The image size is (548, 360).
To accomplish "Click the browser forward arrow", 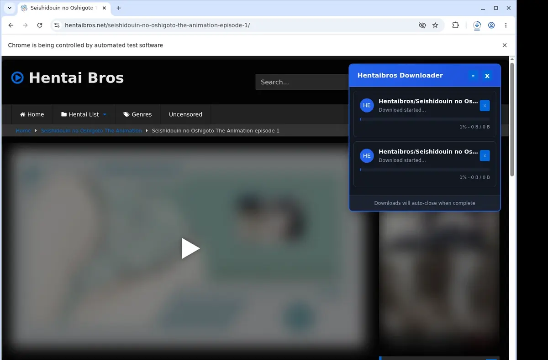I will click(25, 26).
